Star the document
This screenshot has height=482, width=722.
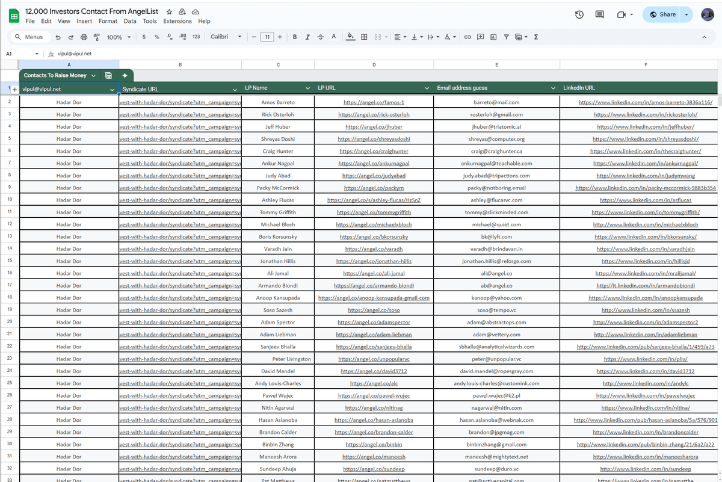point(169,11)
